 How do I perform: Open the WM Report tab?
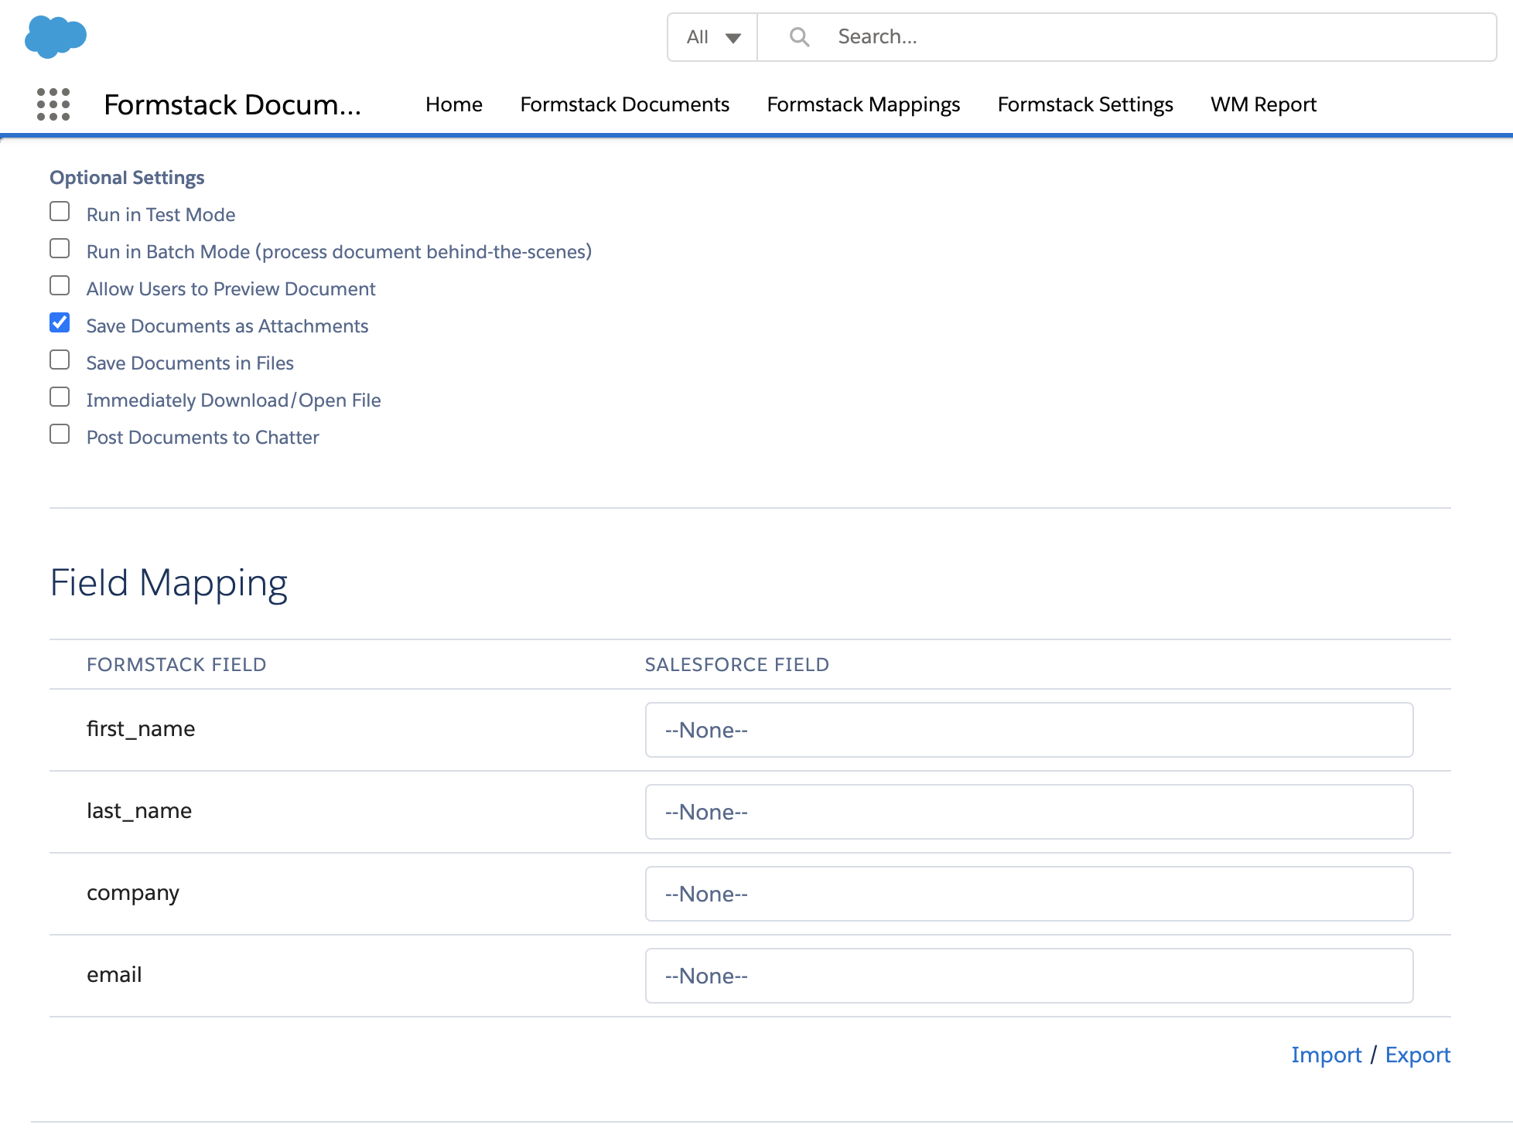[1263, 104]
